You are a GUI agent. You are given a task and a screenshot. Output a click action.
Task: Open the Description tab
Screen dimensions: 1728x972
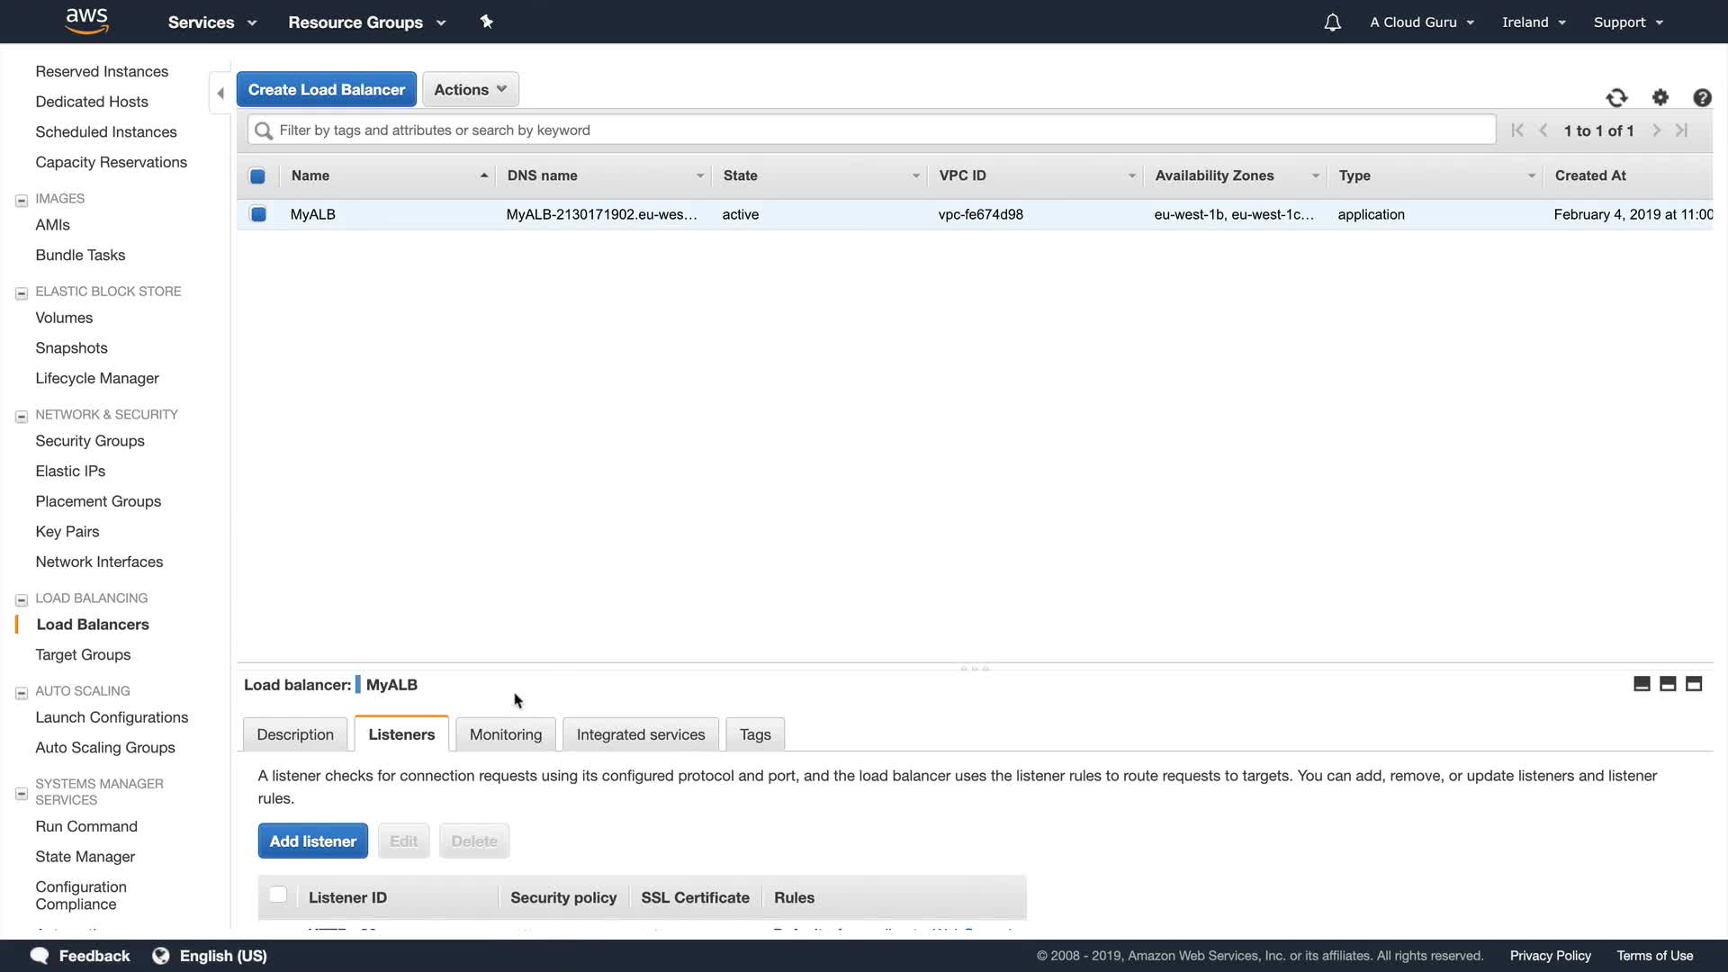point(294,734)
